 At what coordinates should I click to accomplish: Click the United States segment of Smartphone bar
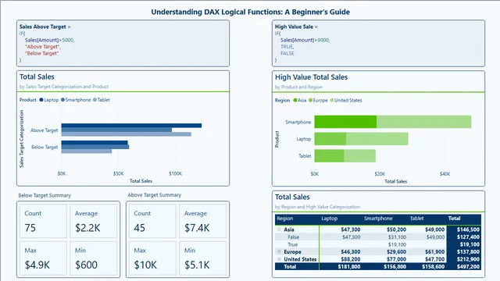423,122
